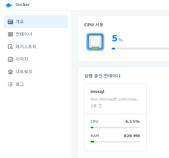The width and height of the screenshot is (169, 158).
Task: Click the 이미지 document icon
Action: (x=10, y=59)
